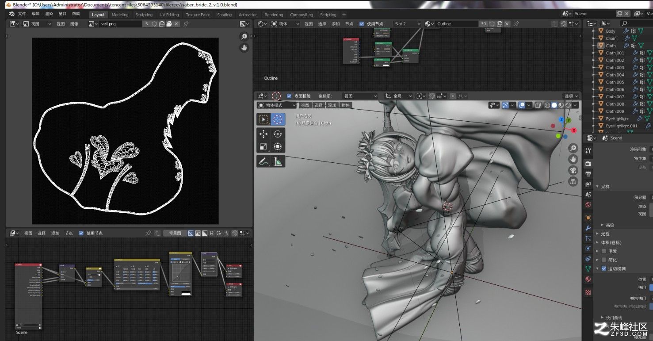
Task: Click the Add menu in 3D viewport header
Action: [x=332, y=105]
